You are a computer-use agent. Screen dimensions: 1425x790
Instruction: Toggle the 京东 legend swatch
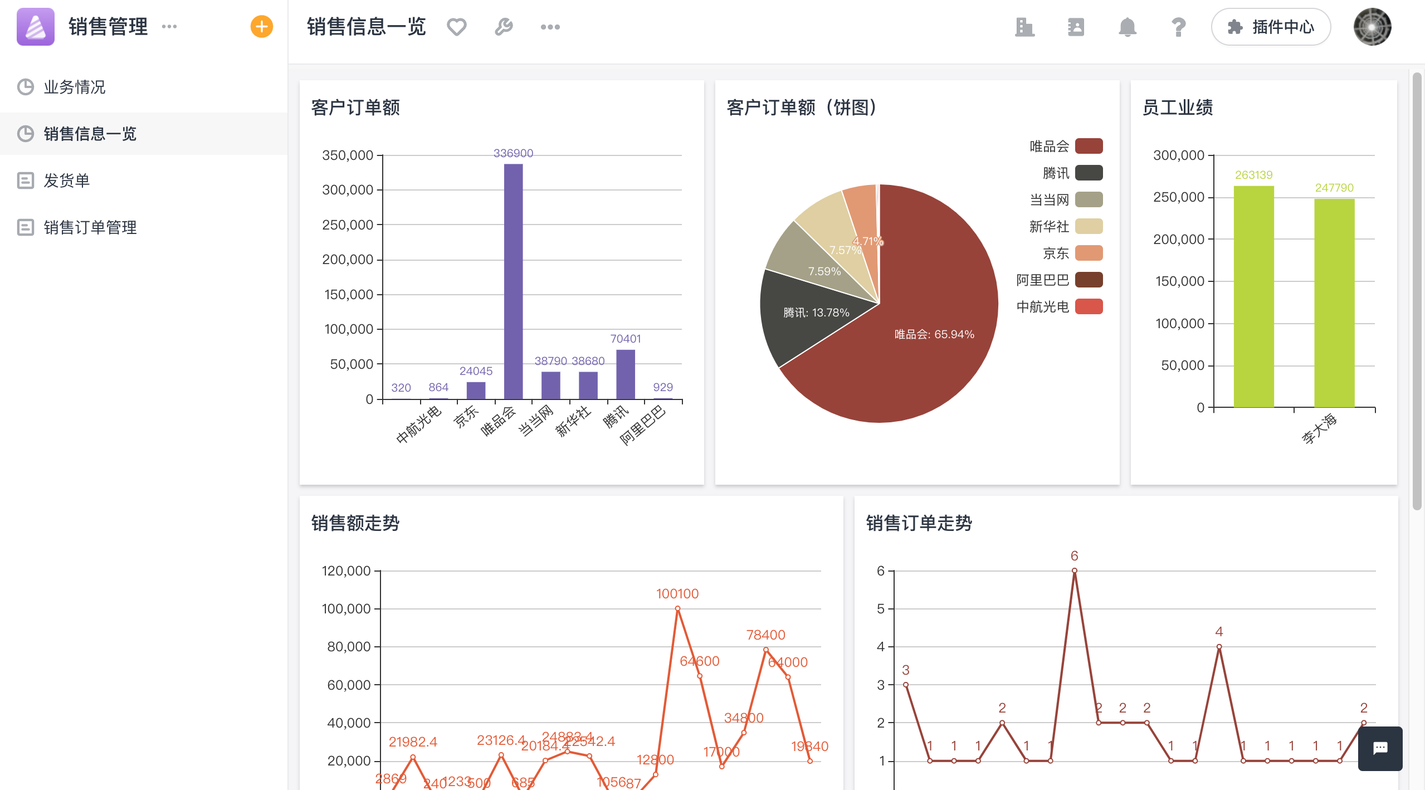click(1089, 253)
